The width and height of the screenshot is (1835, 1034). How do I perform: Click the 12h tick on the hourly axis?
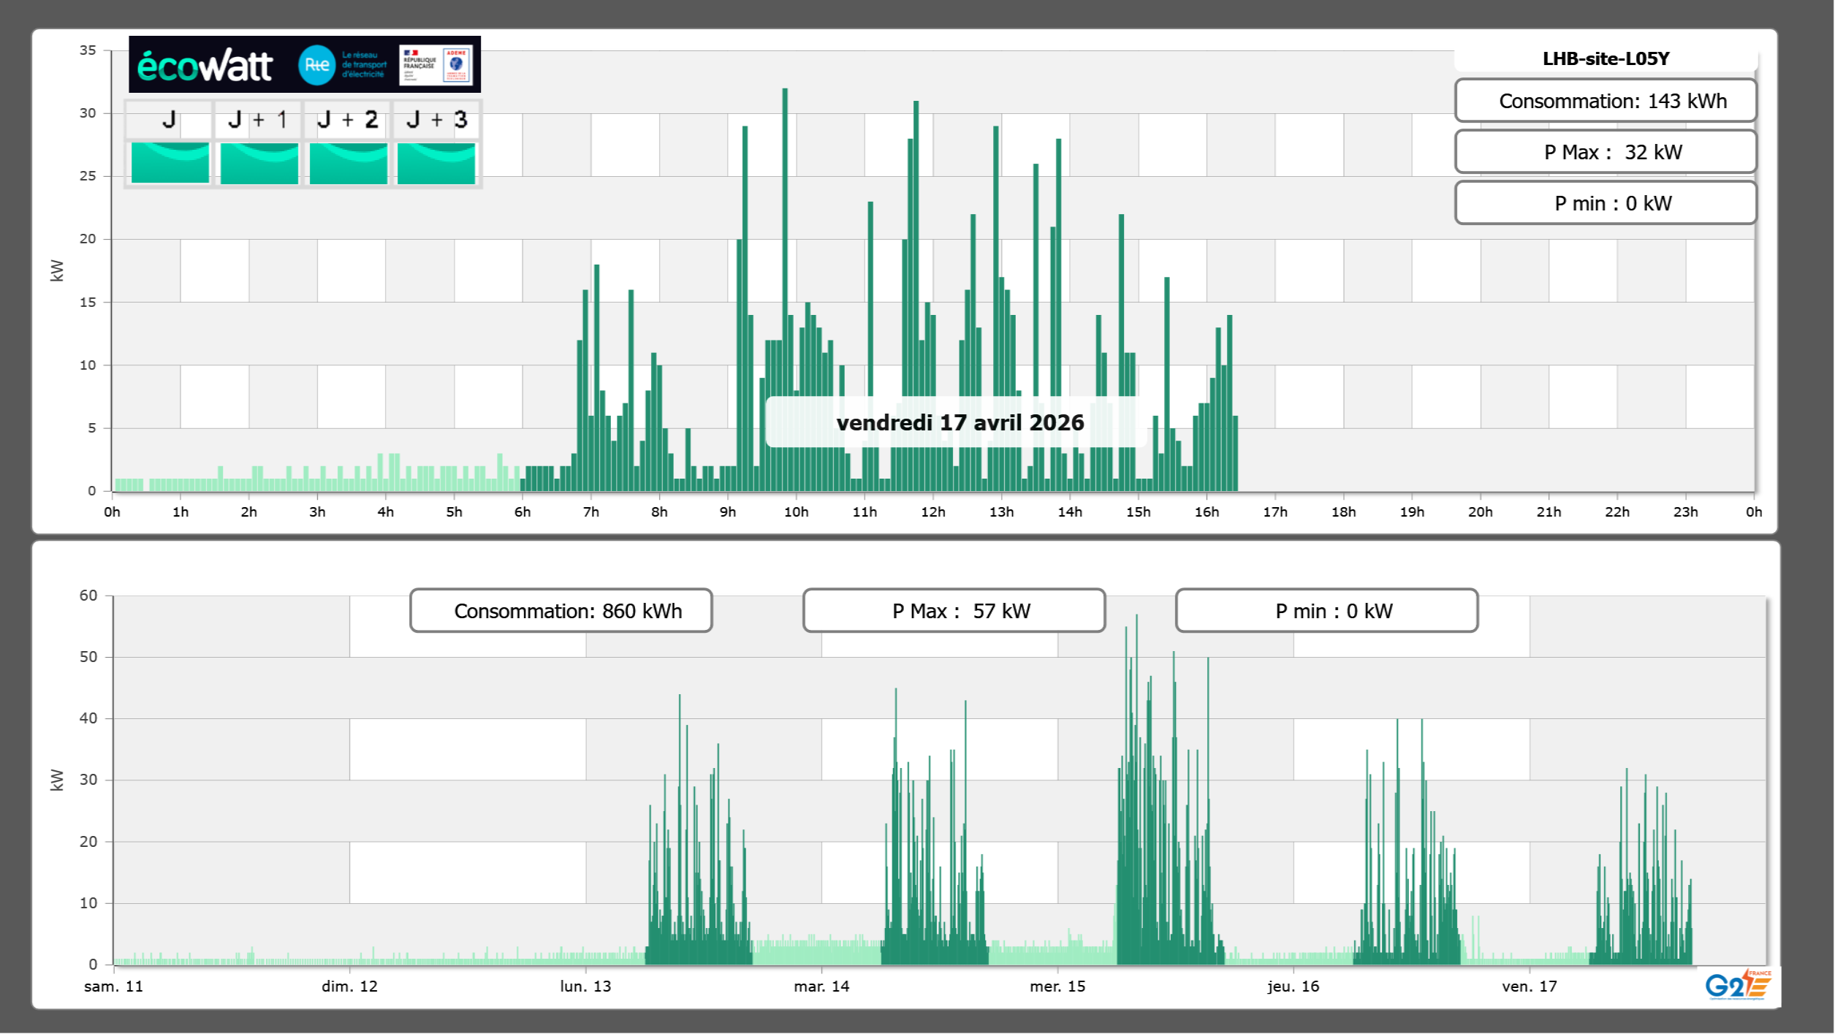pos(932,512)
